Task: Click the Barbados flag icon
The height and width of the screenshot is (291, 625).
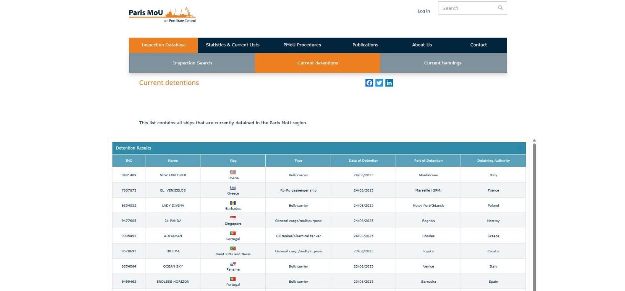Action: click(233, 203)
